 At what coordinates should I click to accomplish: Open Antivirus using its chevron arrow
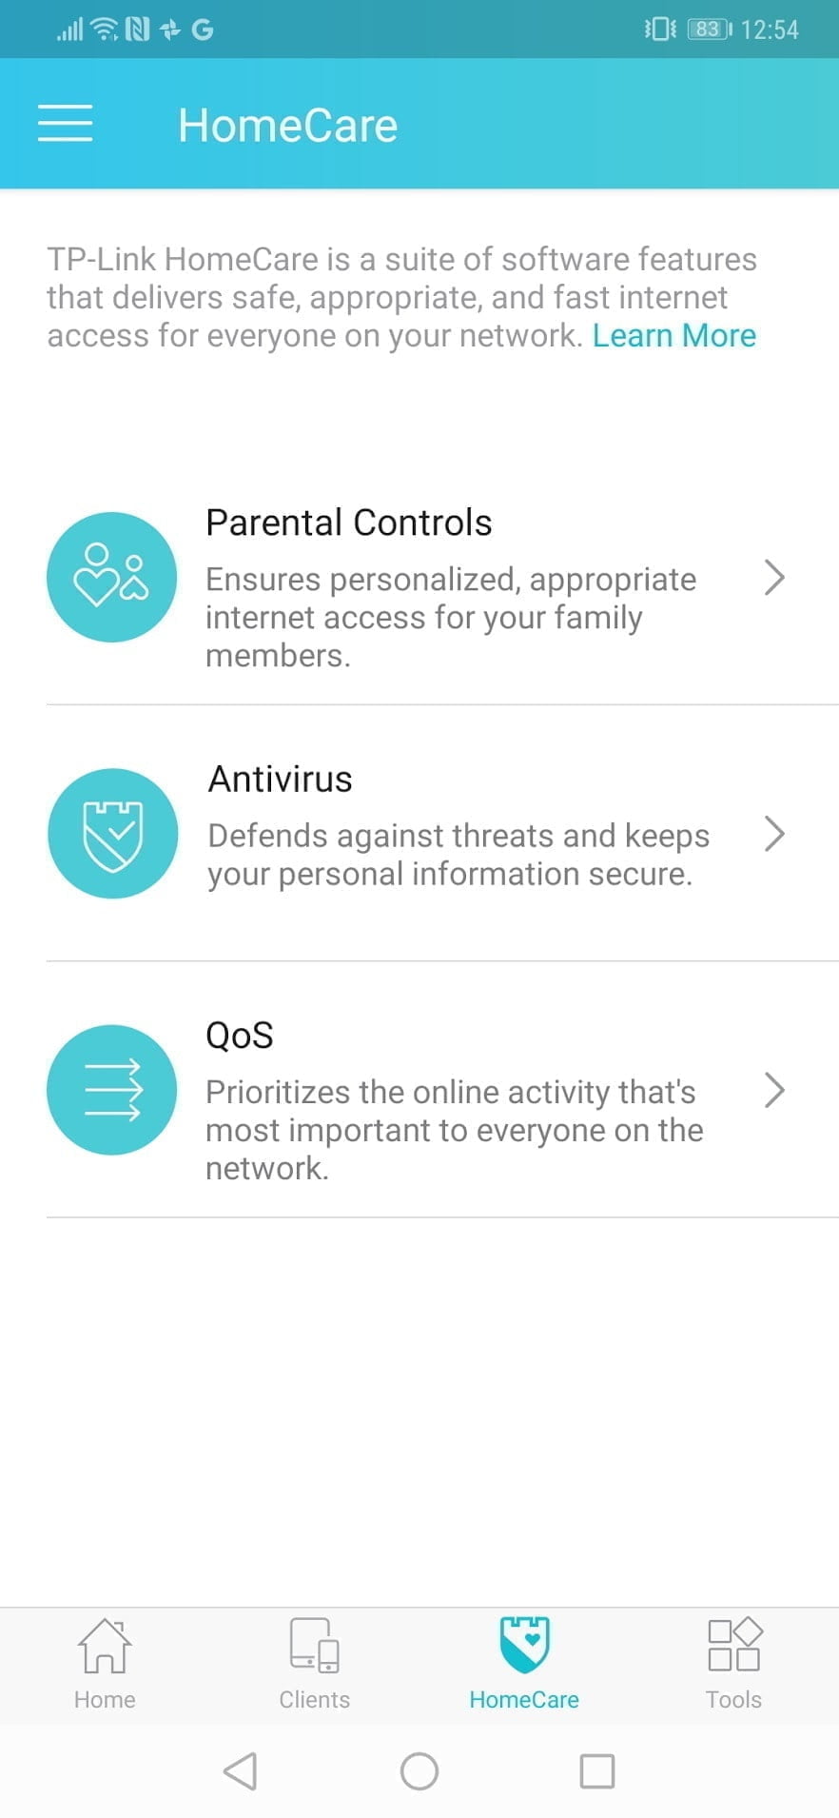tap(774, 834)
